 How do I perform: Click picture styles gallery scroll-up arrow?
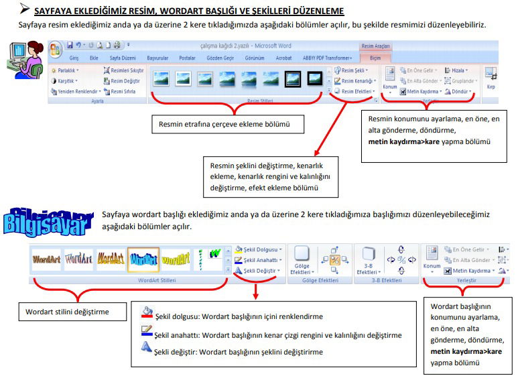329,70
